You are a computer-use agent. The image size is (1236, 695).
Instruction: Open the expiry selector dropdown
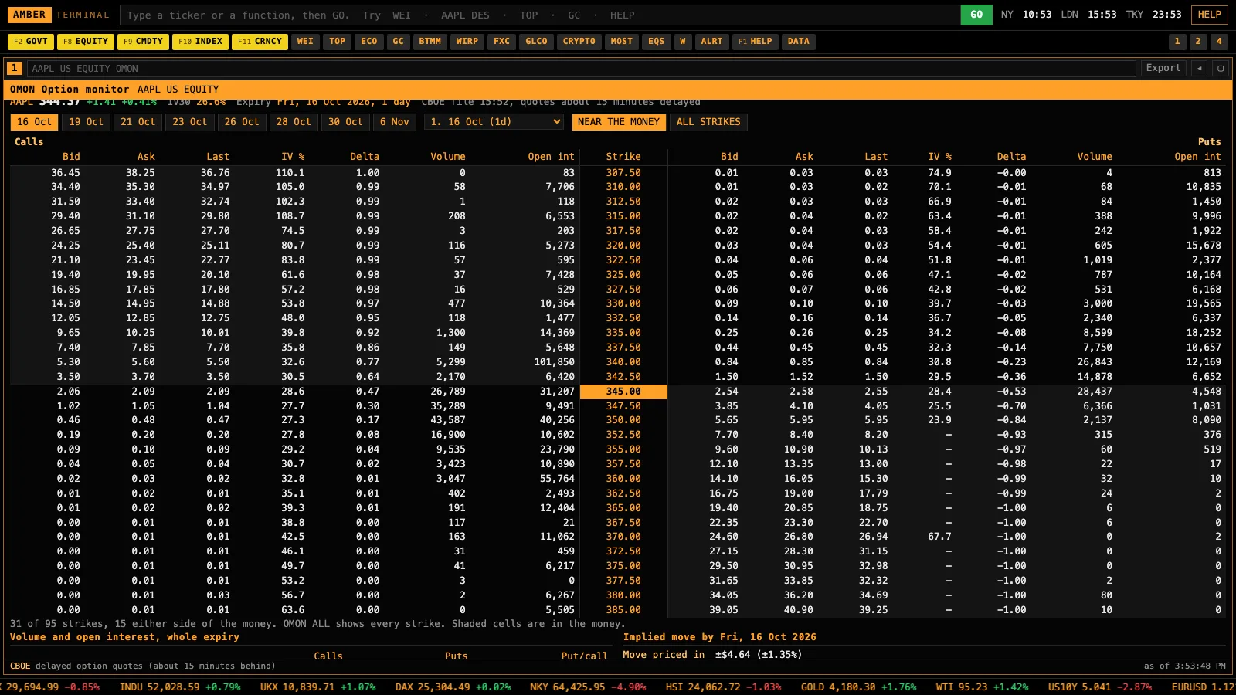pos(494,122)
